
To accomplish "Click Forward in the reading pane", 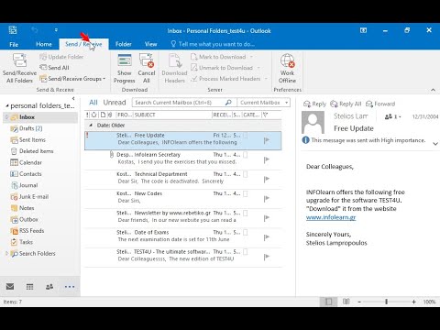I will pos(380,104).
